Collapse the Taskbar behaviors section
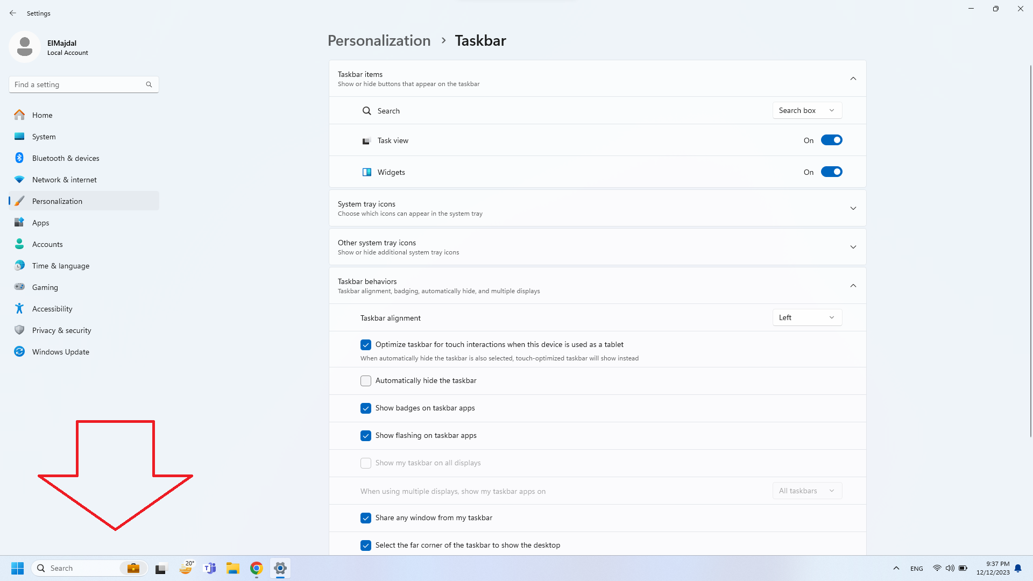The height and width of the screenshot is (581, 1033). coord(853,286)
